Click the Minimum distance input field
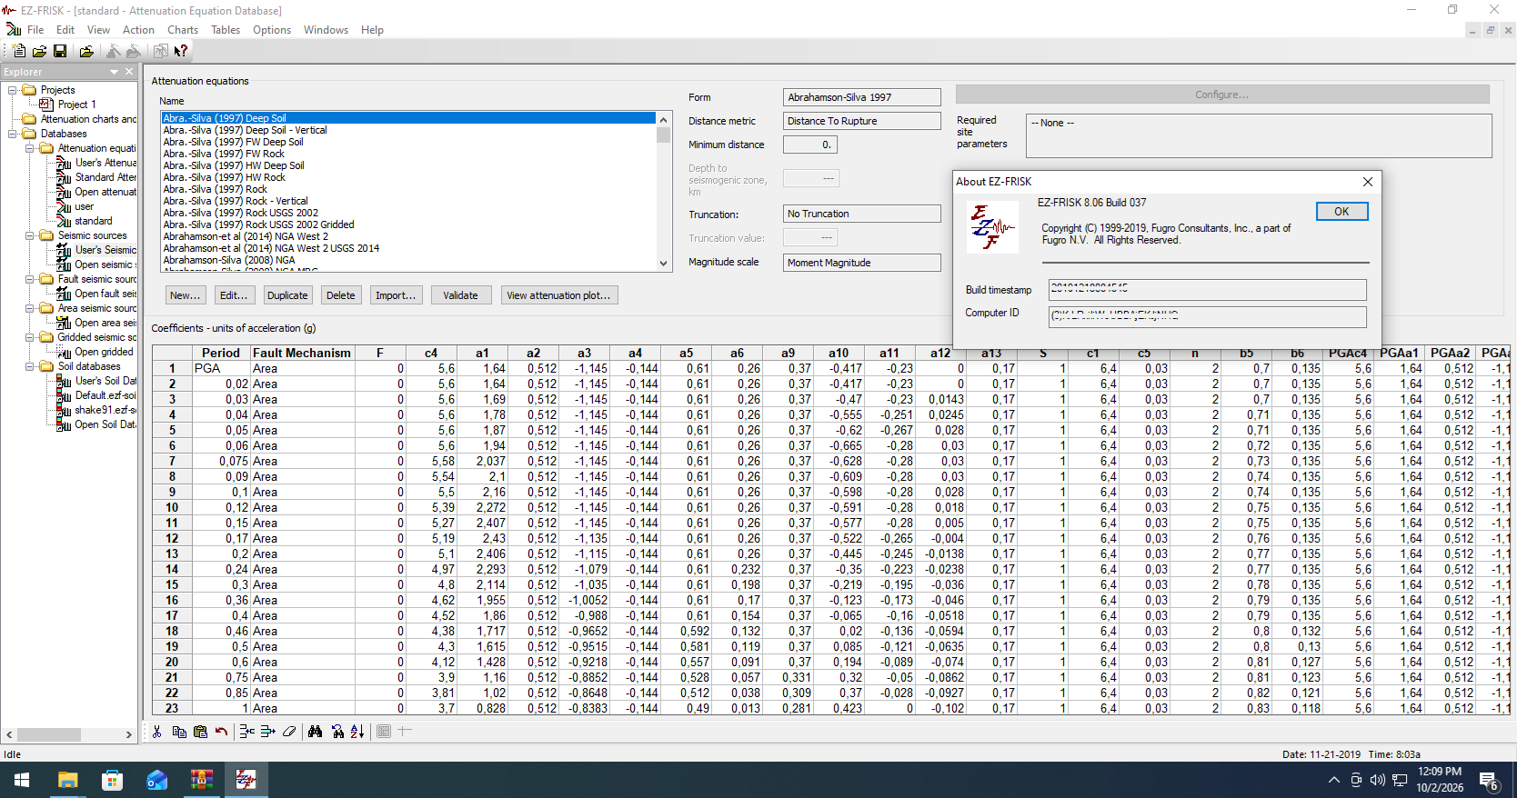 pos(811,145)
